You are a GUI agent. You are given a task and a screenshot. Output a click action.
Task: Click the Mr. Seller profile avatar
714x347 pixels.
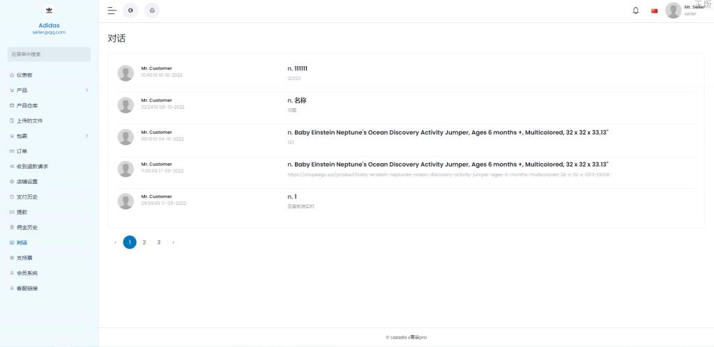pyautogui.click(x=673, y=10)
